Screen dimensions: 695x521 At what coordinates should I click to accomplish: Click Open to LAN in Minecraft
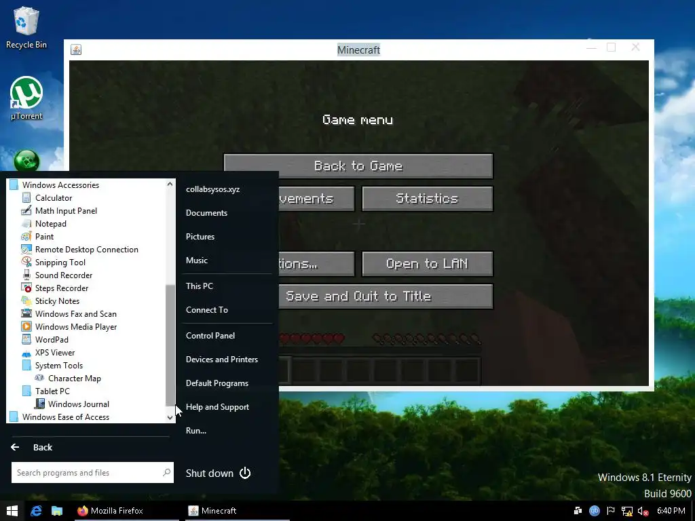pos(428,264)
